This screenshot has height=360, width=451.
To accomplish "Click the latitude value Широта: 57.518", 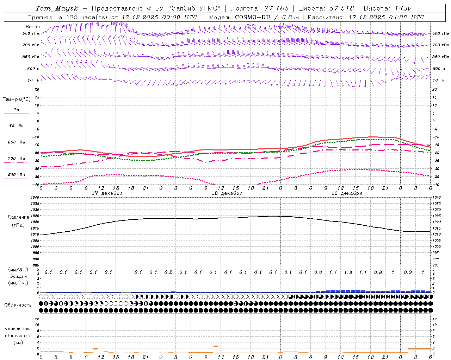I will coord(326,8).
